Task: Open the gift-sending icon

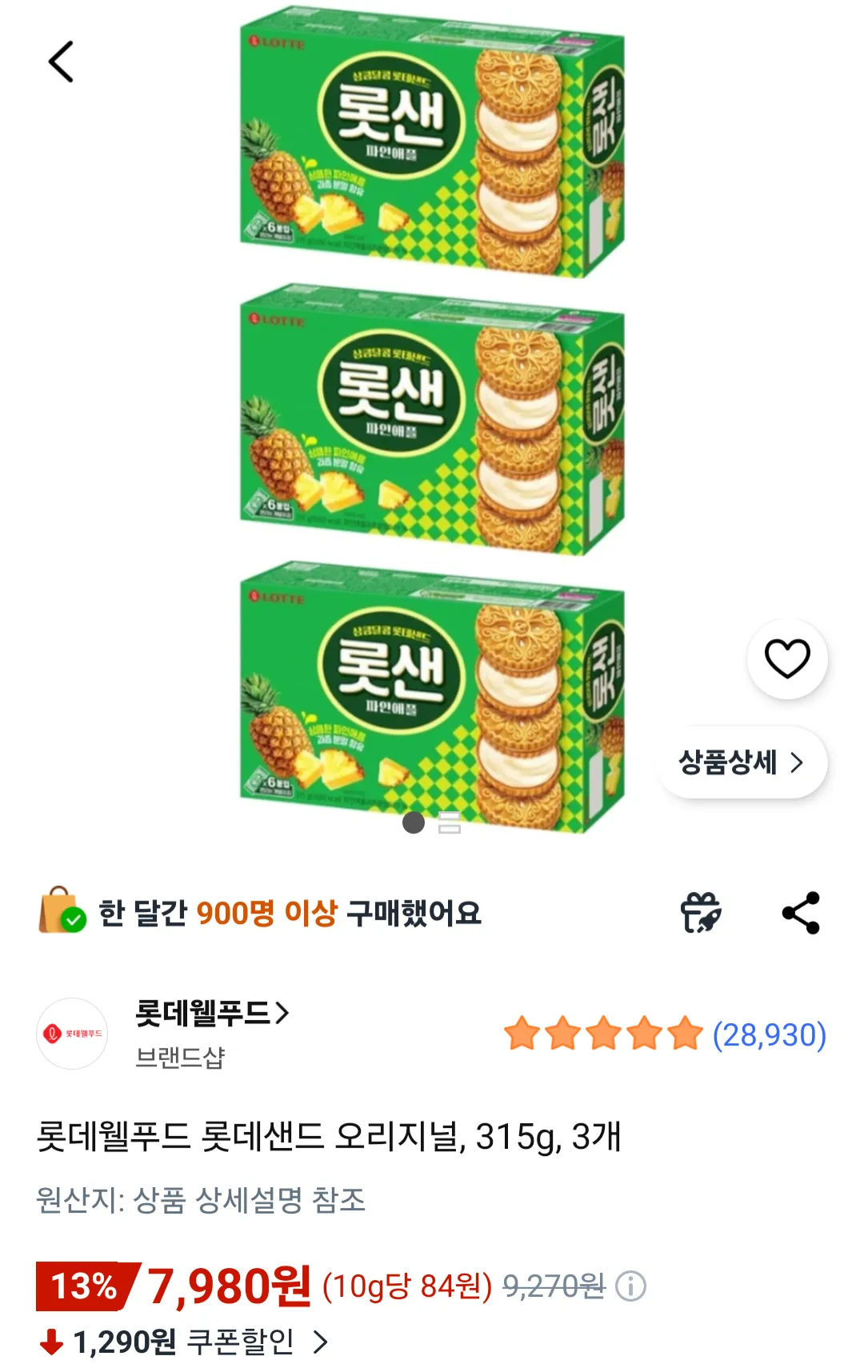Action: 700,913
